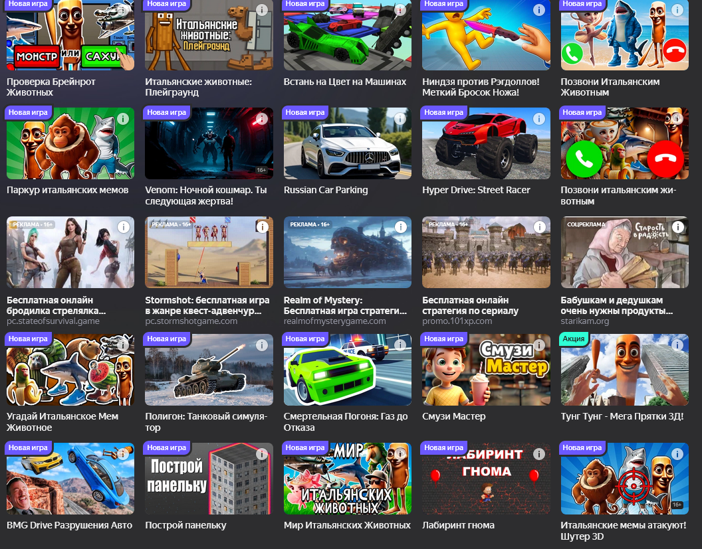Click info icon on Stormshot ad thumbnail
Image resolution: width=702 pixels, height=549 pixels.
(x=262, y=227)
